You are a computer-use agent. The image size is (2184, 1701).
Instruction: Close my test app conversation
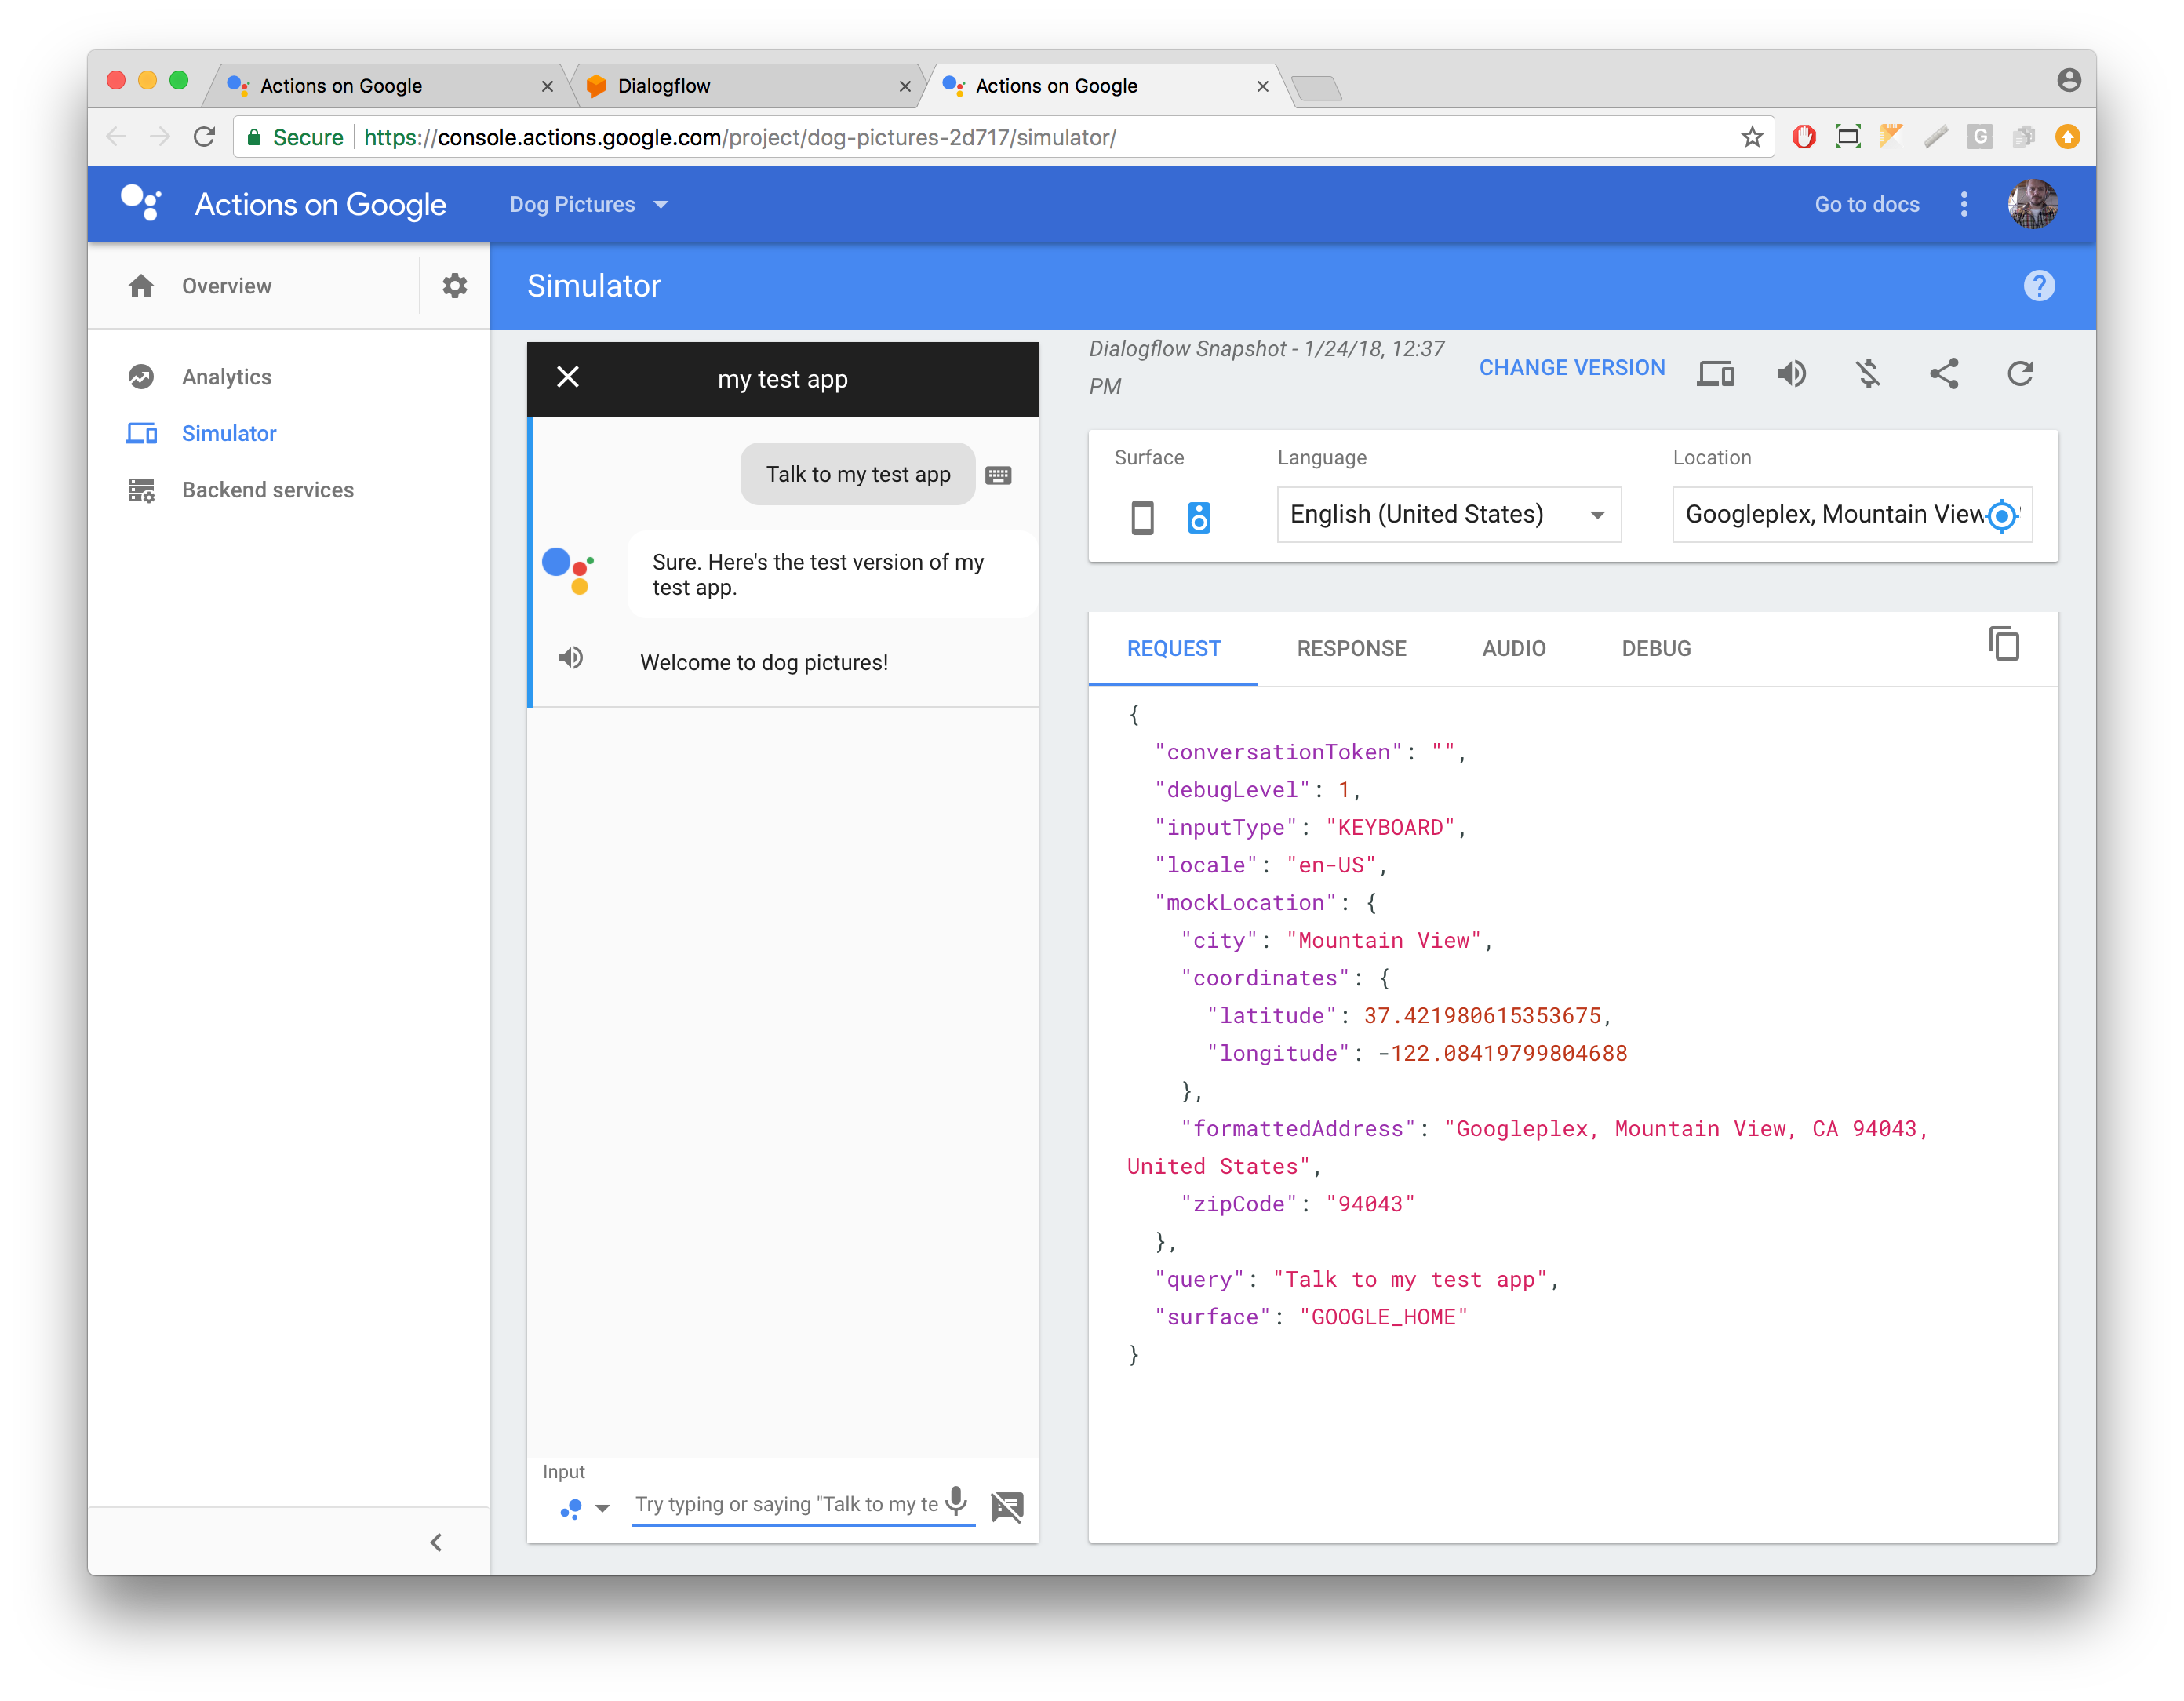point(568,377)
